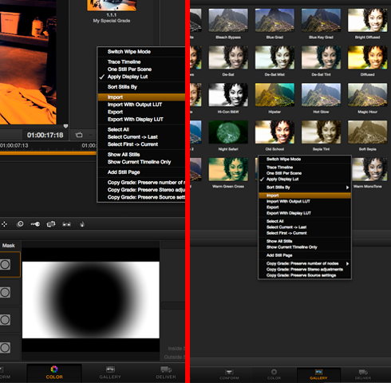Open the Tracker palette icon
The image size is (391, 383).
(x=51, y=224)
